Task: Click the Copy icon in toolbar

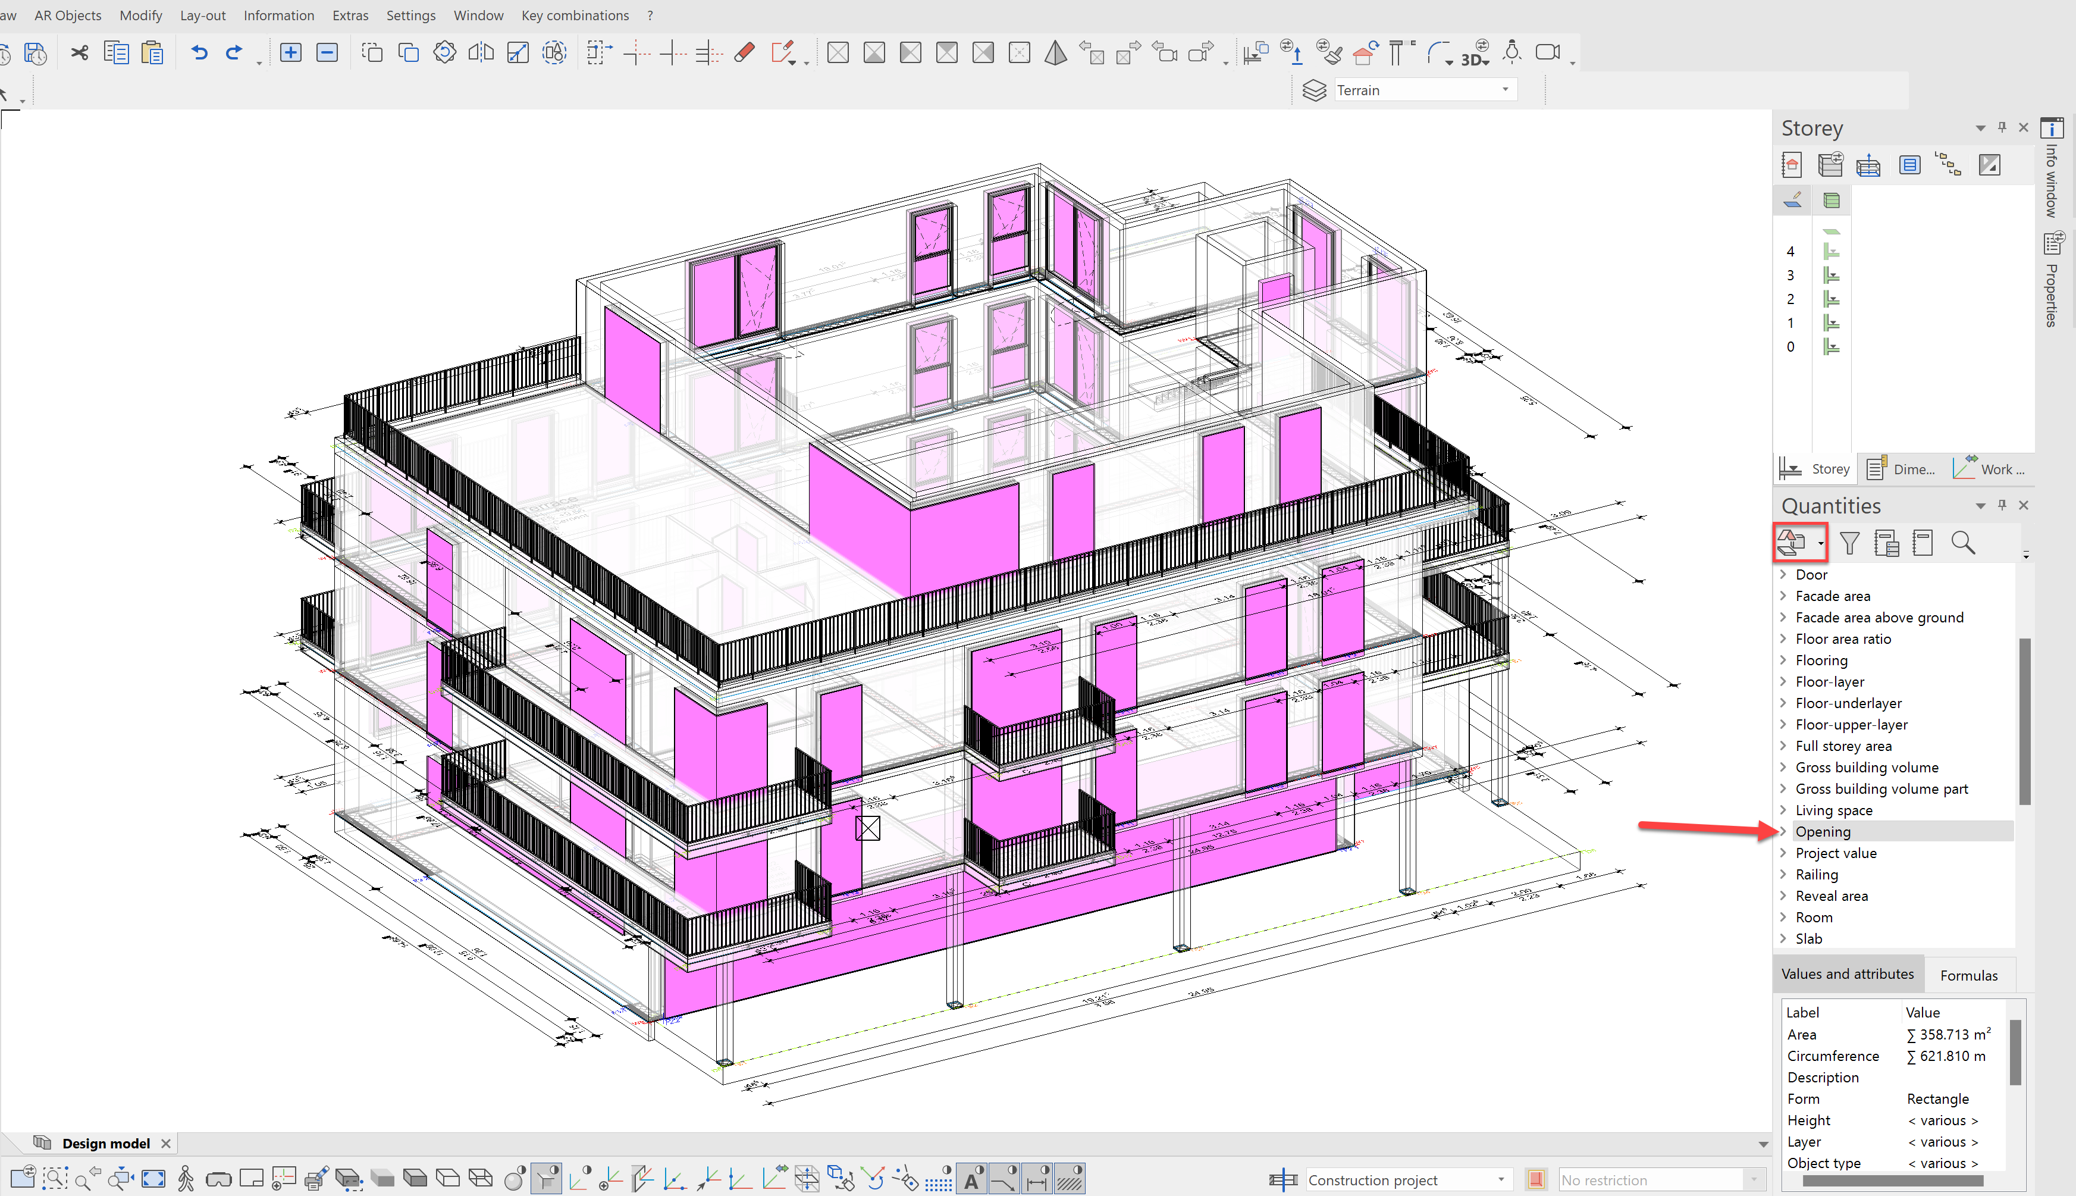Action: pos(116,54)
